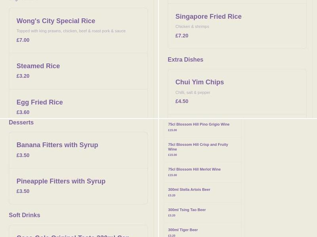
Task: Open the Soft Drinks section header
Action: coord(25,215)
